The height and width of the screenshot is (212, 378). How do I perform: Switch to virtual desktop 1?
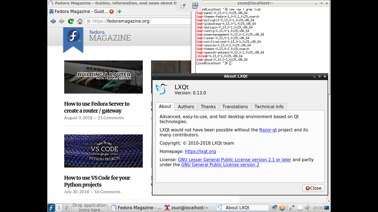(x=59, y=208)
